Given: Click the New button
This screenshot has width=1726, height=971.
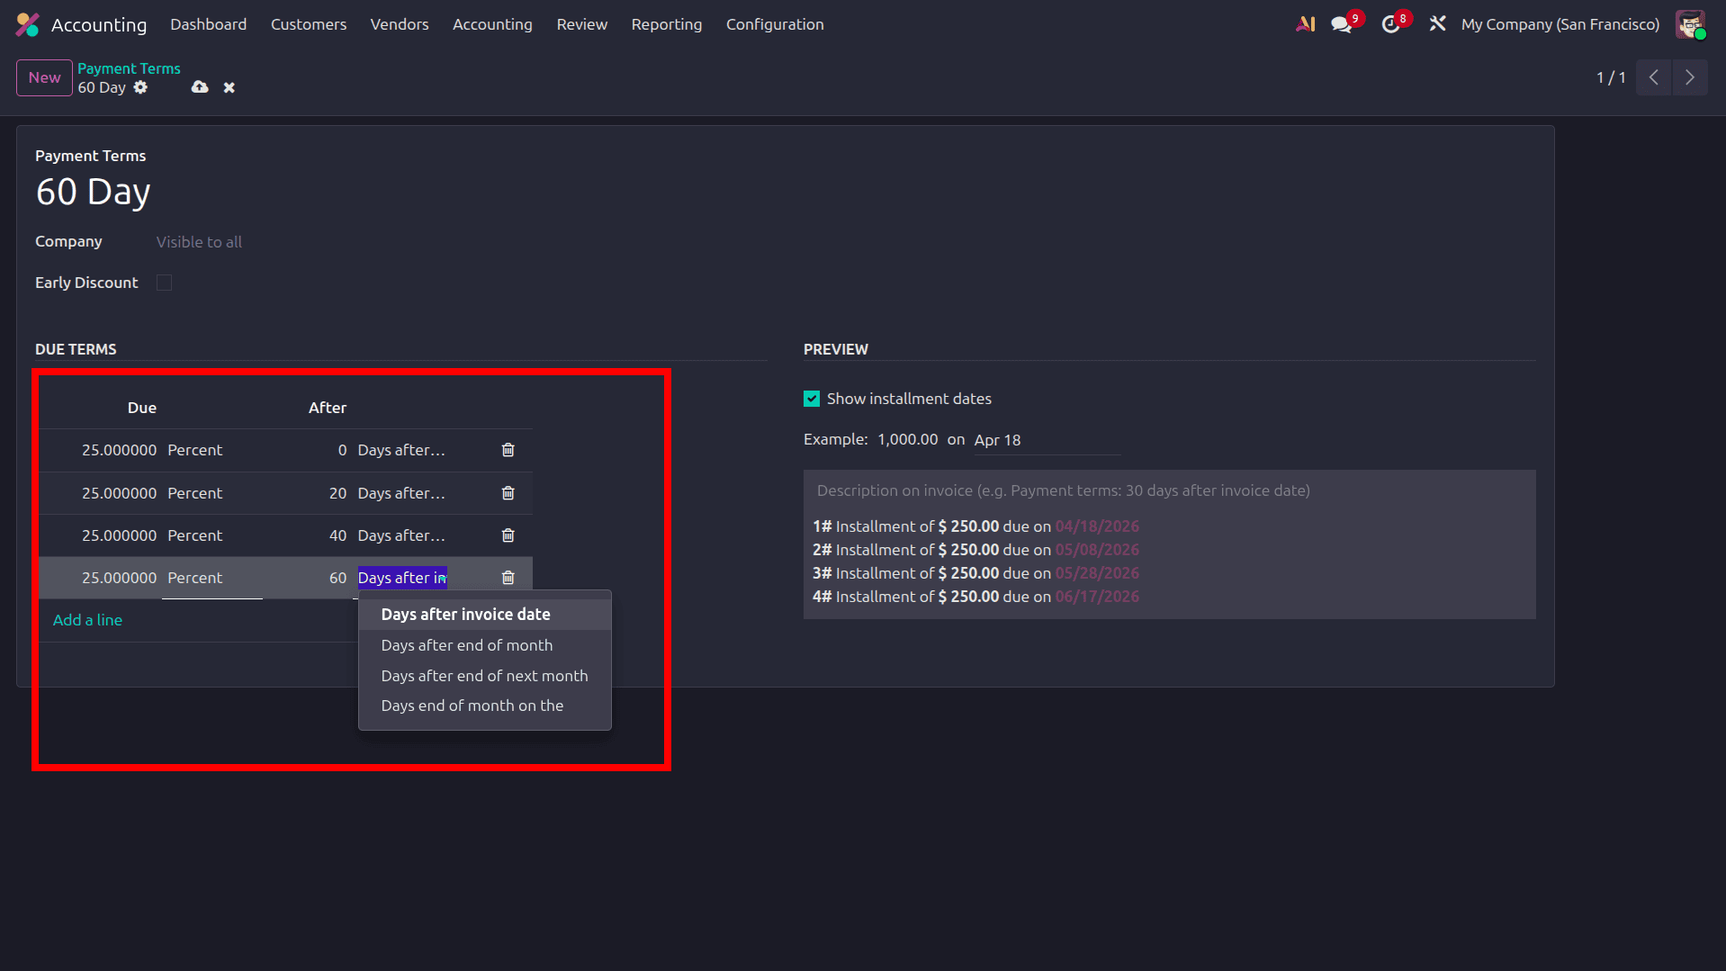Looking at the screenshot, I should tap(43, 77).
